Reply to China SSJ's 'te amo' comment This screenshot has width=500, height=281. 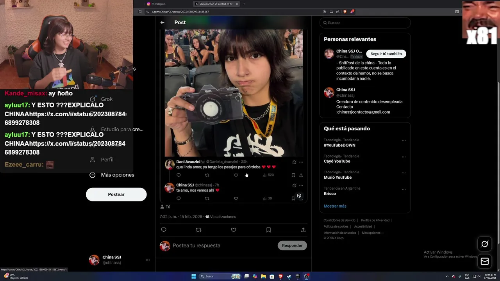coord(179,199)
